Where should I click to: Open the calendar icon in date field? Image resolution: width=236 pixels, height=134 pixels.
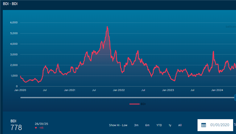tap(204, 125)
